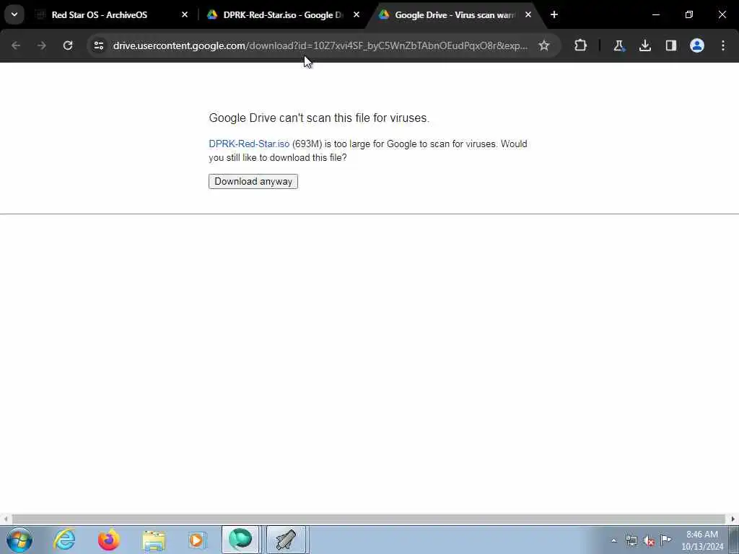This screenshot has height=554, width=739.
Task: Open the tab search dropdown
Action: pyautogui.click(x=14, y=15)
